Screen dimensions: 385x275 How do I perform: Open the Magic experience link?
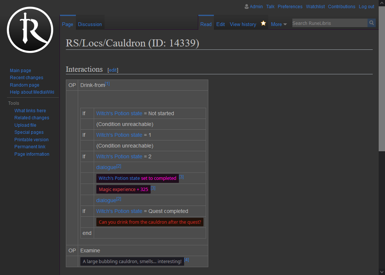pos(117,190)
